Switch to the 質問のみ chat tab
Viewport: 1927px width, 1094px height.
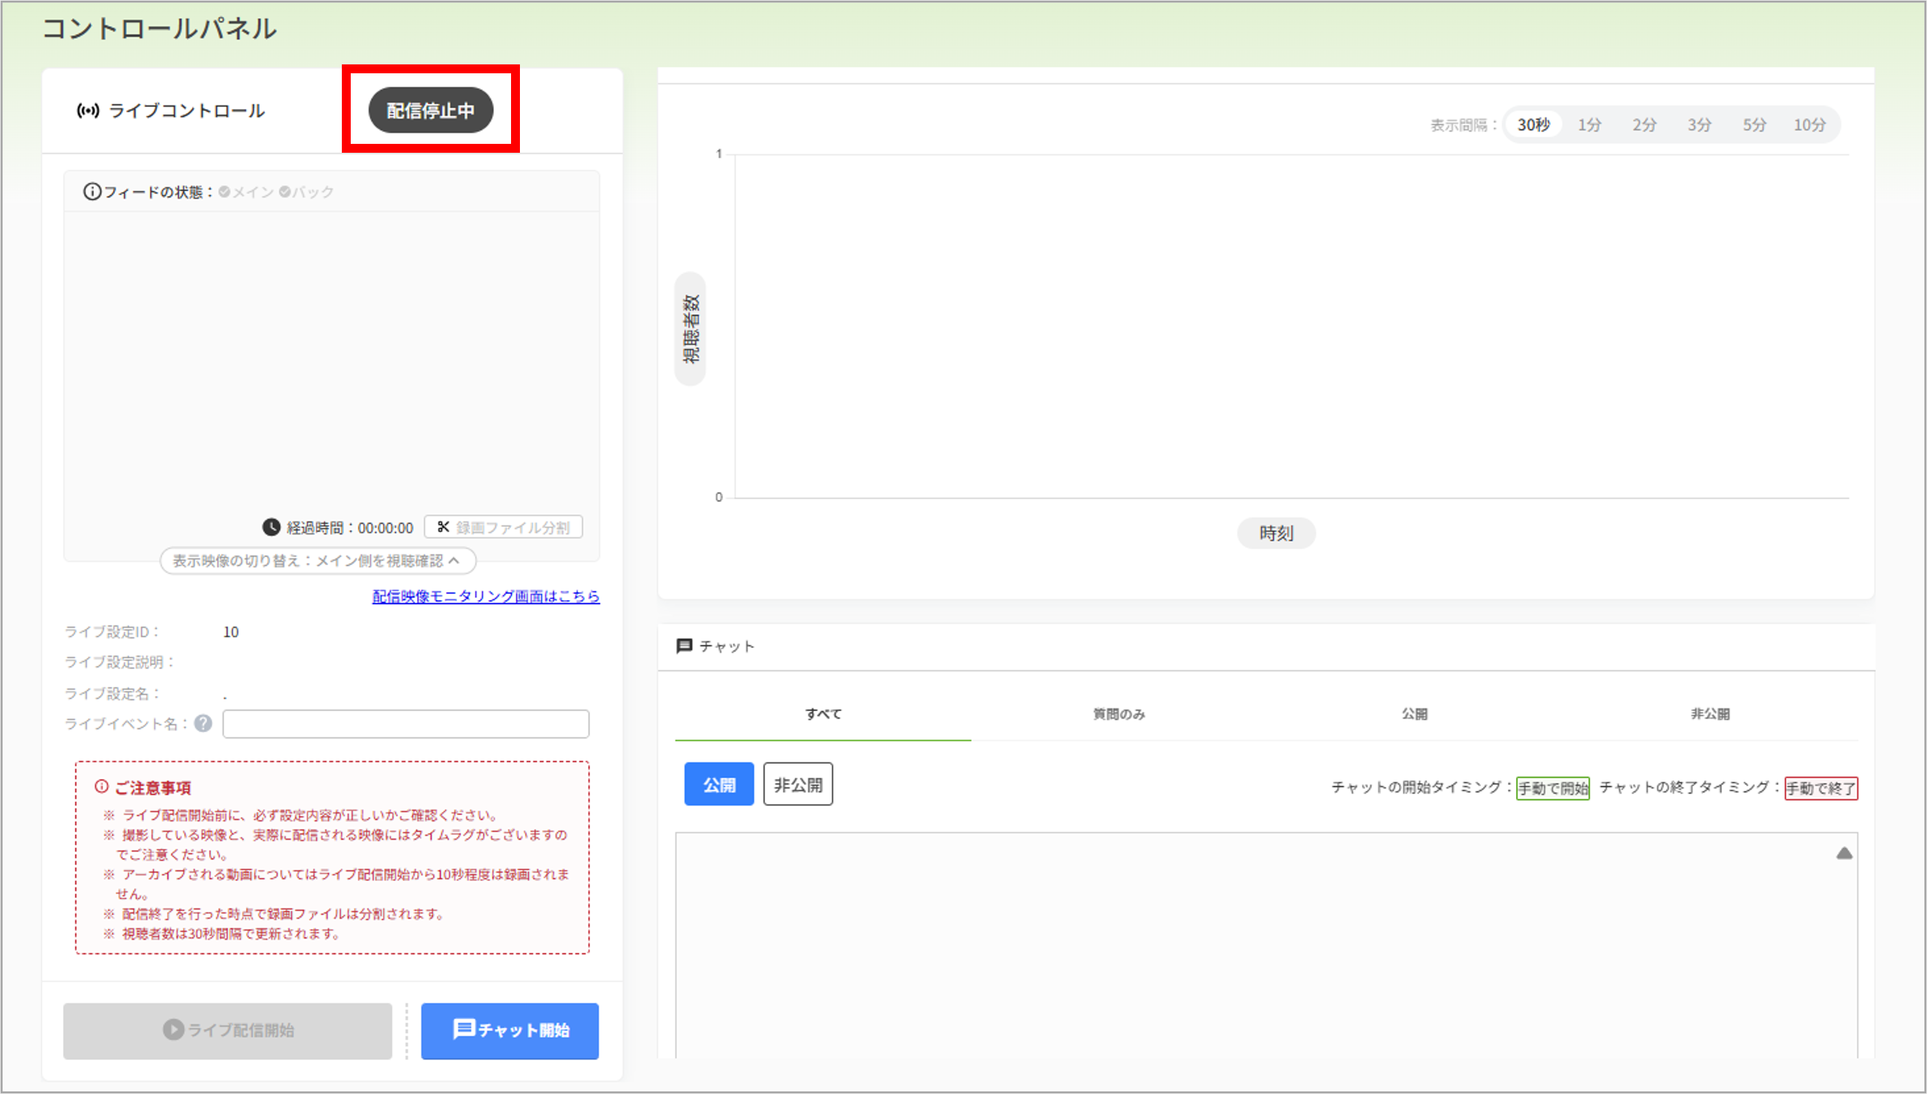point(1119,714)
